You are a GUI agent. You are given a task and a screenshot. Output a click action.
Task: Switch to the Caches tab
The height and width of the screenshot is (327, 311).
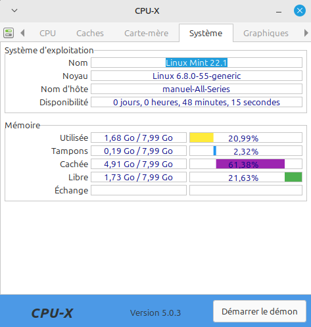point(90,34)
